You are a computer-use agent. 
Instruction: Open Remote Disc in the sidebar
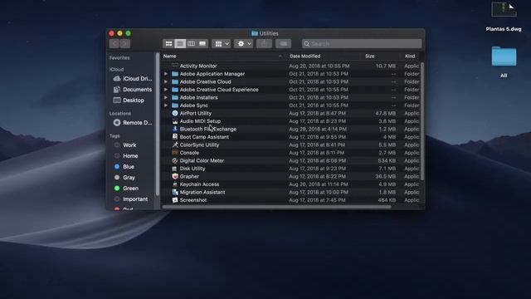[x=133, y=122]
